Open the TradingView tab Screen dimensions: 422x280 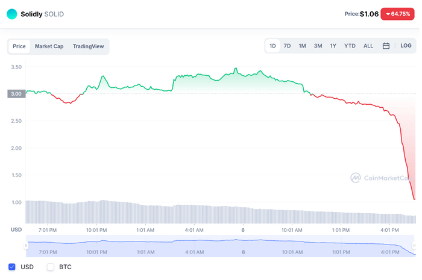88,46
